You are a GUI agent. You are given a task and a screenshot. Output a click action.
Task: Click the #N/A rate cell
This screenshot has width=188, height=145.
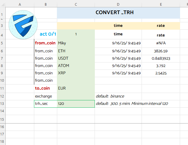pos(161,43)
